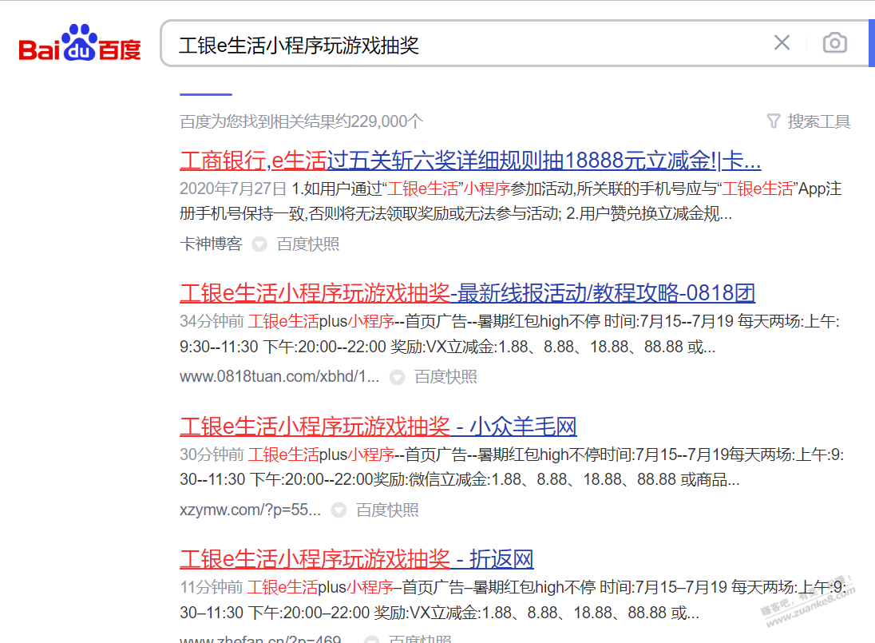Click snippet text starting 2020年7月27日

coord(511,201)
